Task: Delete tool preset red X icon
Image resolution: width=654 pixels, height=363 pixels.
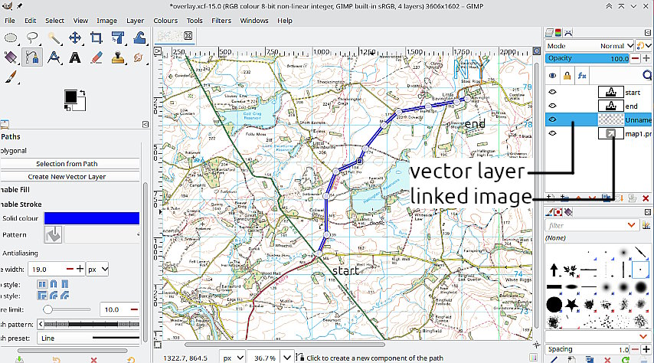Action: point(94,360)
